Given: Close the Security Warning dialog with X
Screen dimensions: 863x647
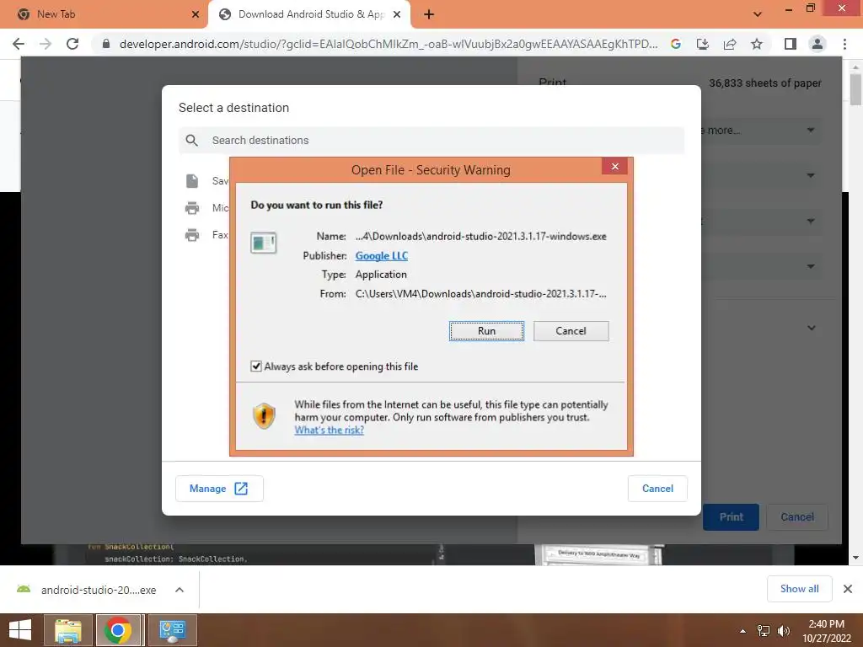Looking at the screenshot, I should pyautogui.click(x=614, y=166).
